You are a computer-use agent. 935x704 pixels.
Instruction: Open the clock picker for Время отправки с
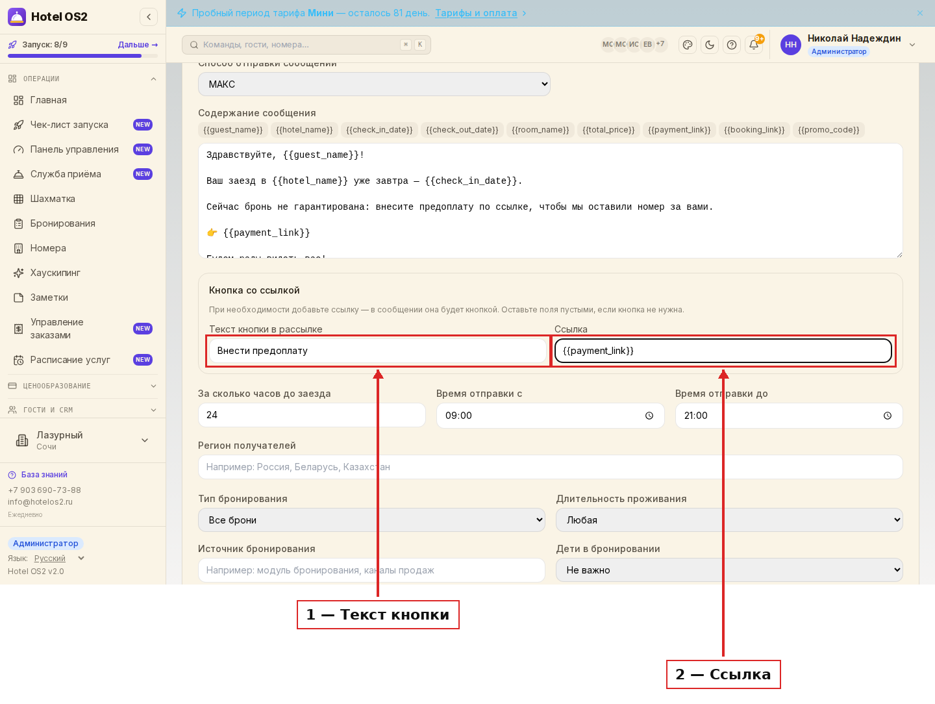[649, 416]
